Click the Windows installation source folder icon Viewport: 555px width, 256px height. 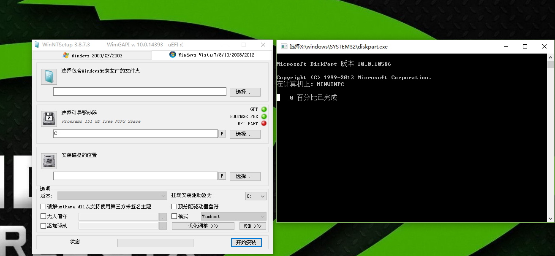click(x=49, y=77)
